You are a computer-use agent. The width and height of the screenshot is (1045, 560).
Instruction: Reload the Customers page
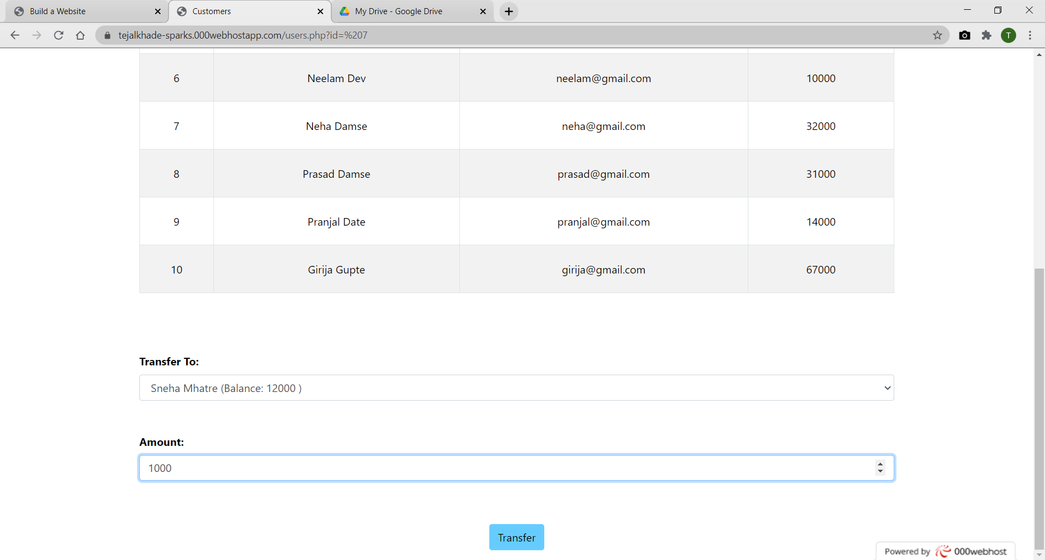[x=58, y=35]
